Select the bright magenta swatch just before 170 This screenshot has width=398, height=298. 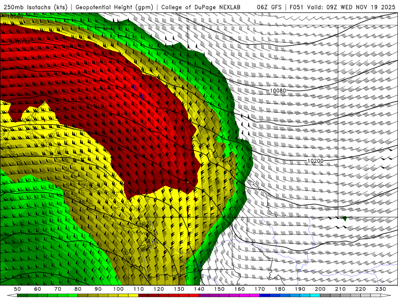click(x=255, y=295)
